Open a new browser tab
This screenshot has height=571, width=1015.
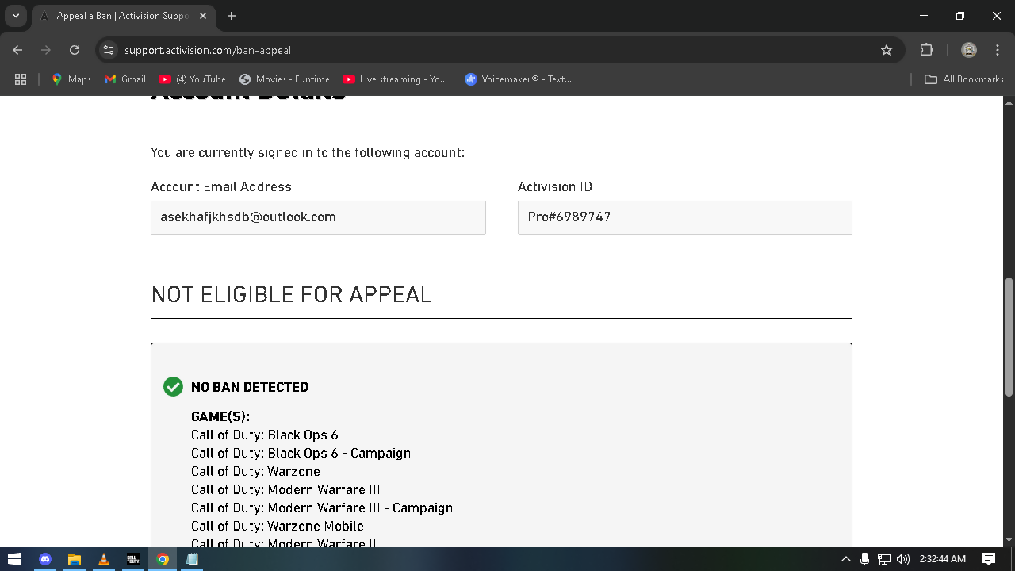232,16
